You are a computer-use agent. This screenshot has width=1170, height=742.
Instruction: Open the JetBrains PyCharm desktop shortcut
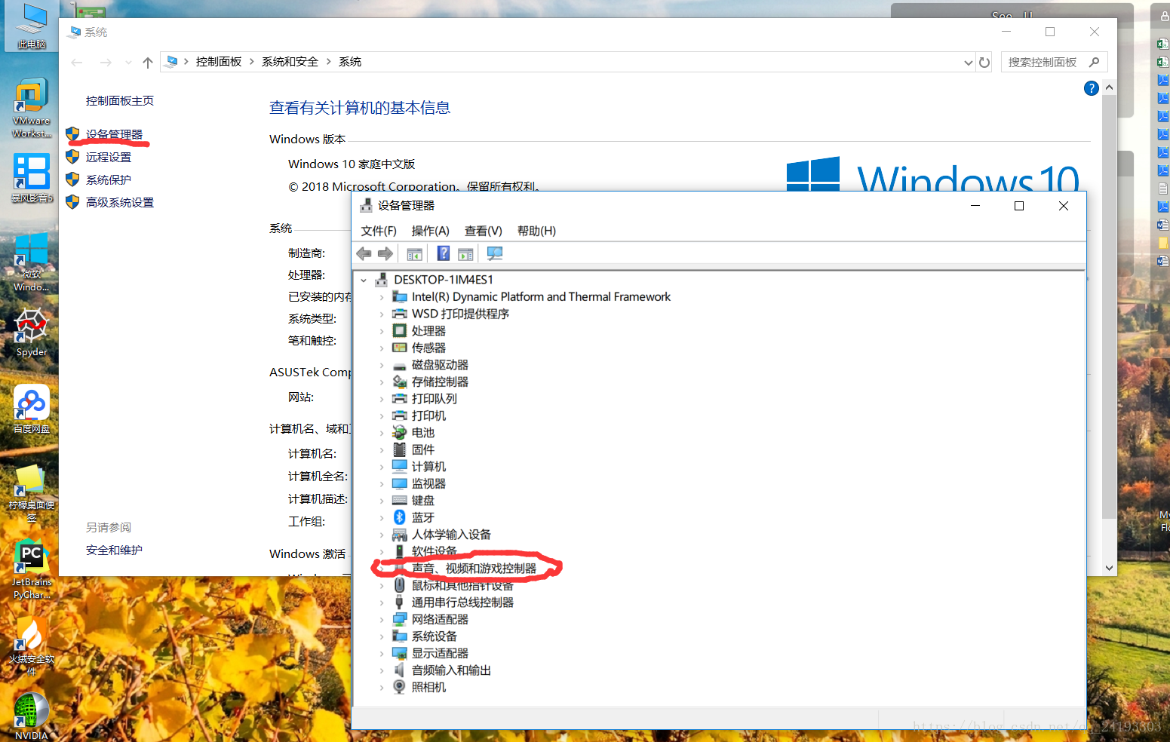[32, 570]
